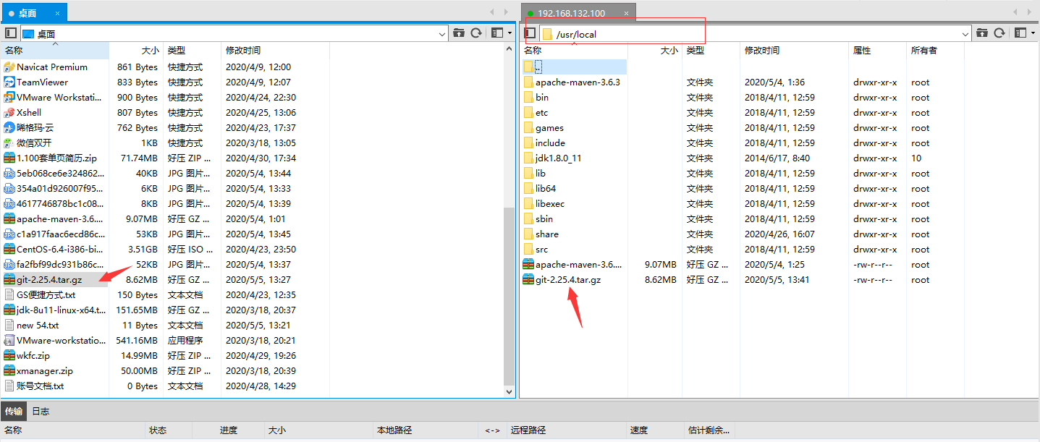Screen dimensions: 1040x442
Task: Open the 传输 transfer tab
Action: [x=14, y=411]
